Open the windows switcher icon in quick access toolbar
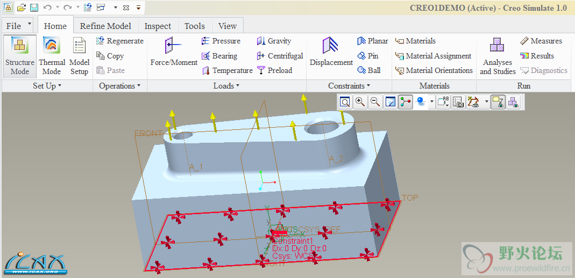575x278 pixels. pos(101,8)
